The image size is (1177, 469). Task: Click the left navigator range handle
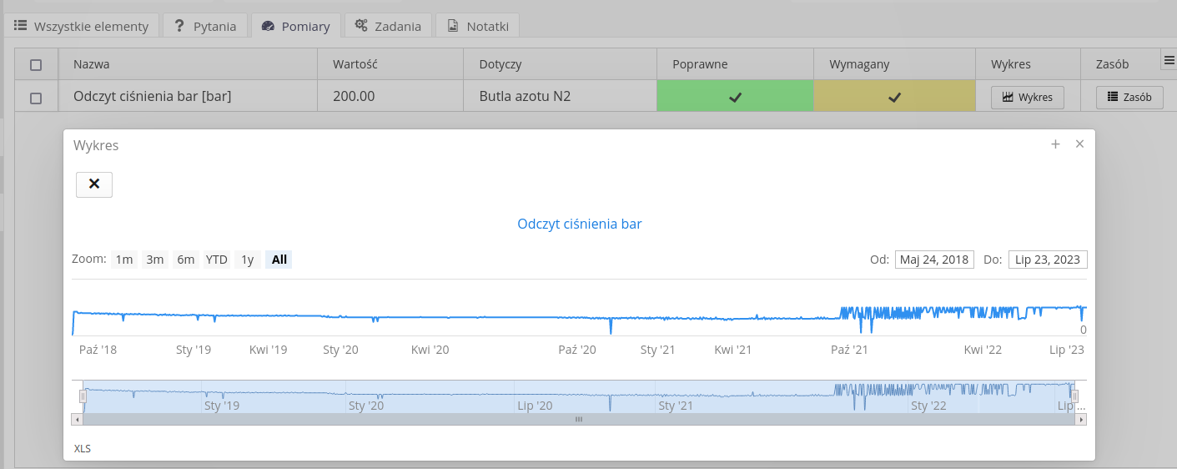(x=83, y=396)
